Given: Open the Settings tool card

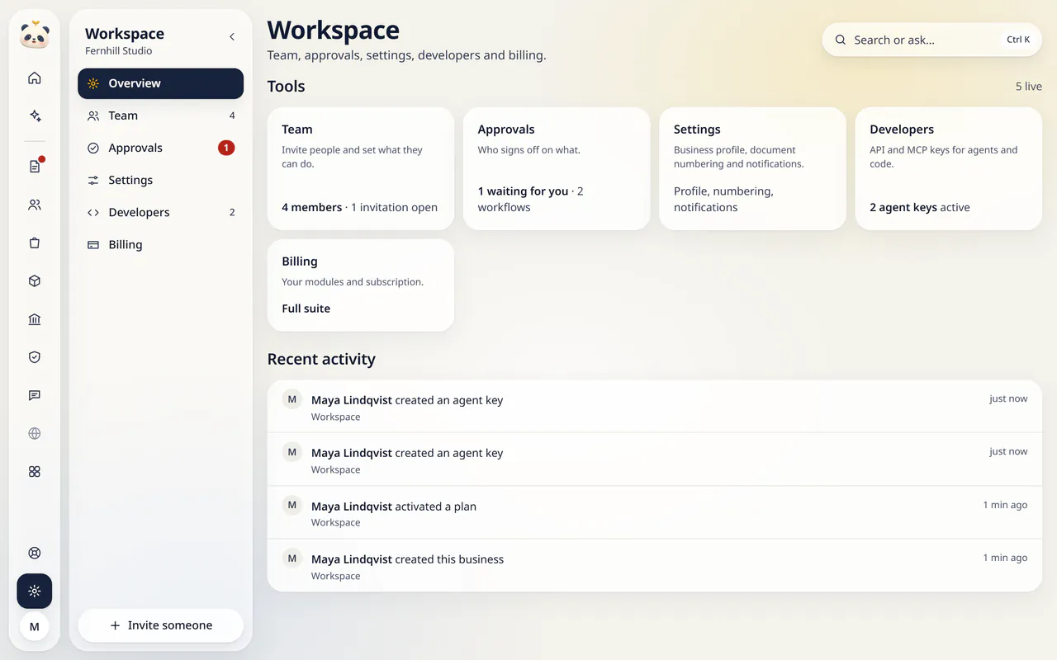Looking at the screenshot, I should point(753,168).
